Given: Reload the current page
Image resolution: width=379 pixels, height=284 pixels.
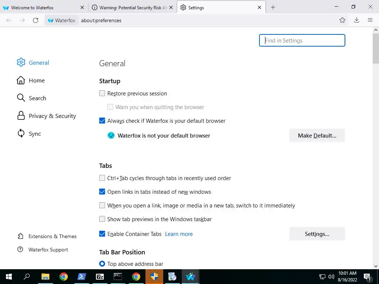Looking at the screenshot, I should coord(36,20).
